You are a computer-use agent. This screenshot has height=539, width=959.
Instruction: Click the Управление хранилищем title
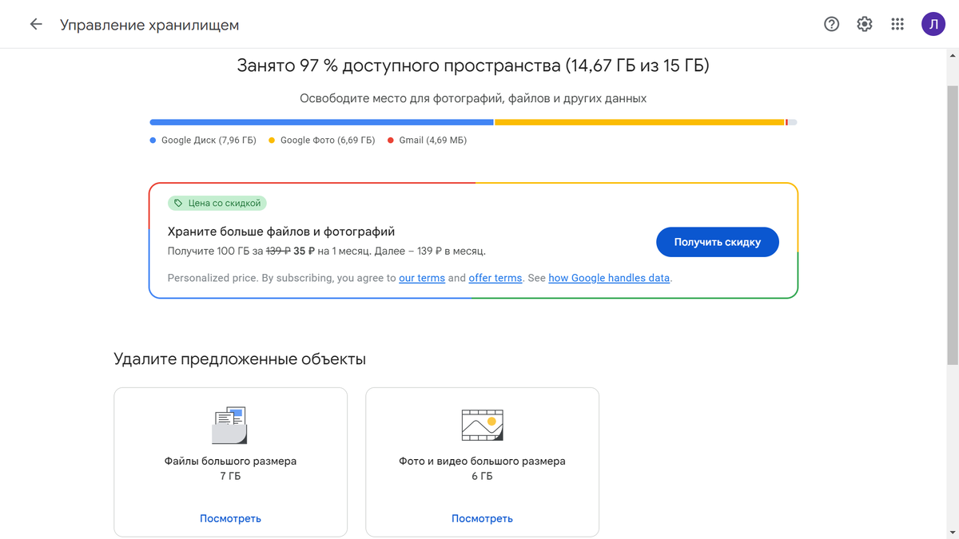tap(149, 25)
